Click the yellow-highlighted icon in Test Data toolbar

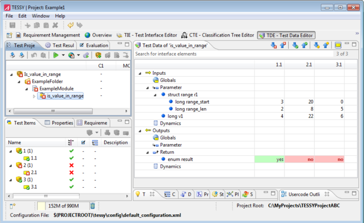(338, 45)
